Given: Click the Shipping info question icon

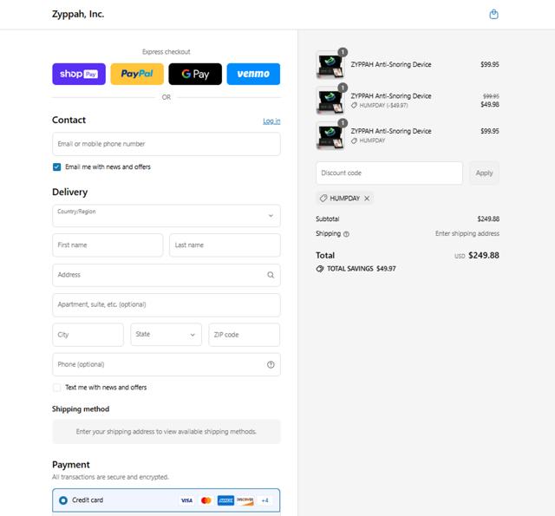Looking at the screenshot, I should coord(347,234).
